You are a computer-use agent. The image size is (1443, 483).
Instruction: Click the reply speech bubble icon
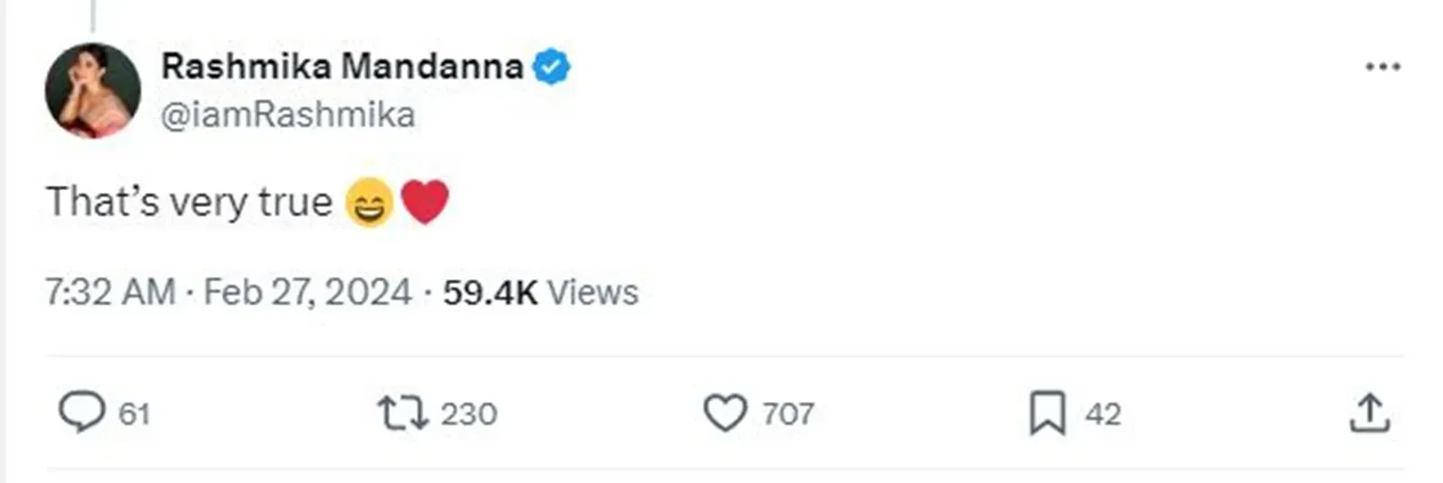[x=81, y=413]
